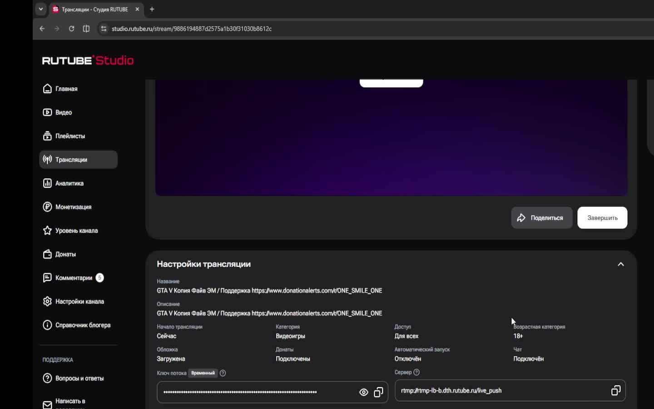Click the Написать в поддержку envelope icon
The height and width of the screenshot is (409, 654).
point(47,404)
